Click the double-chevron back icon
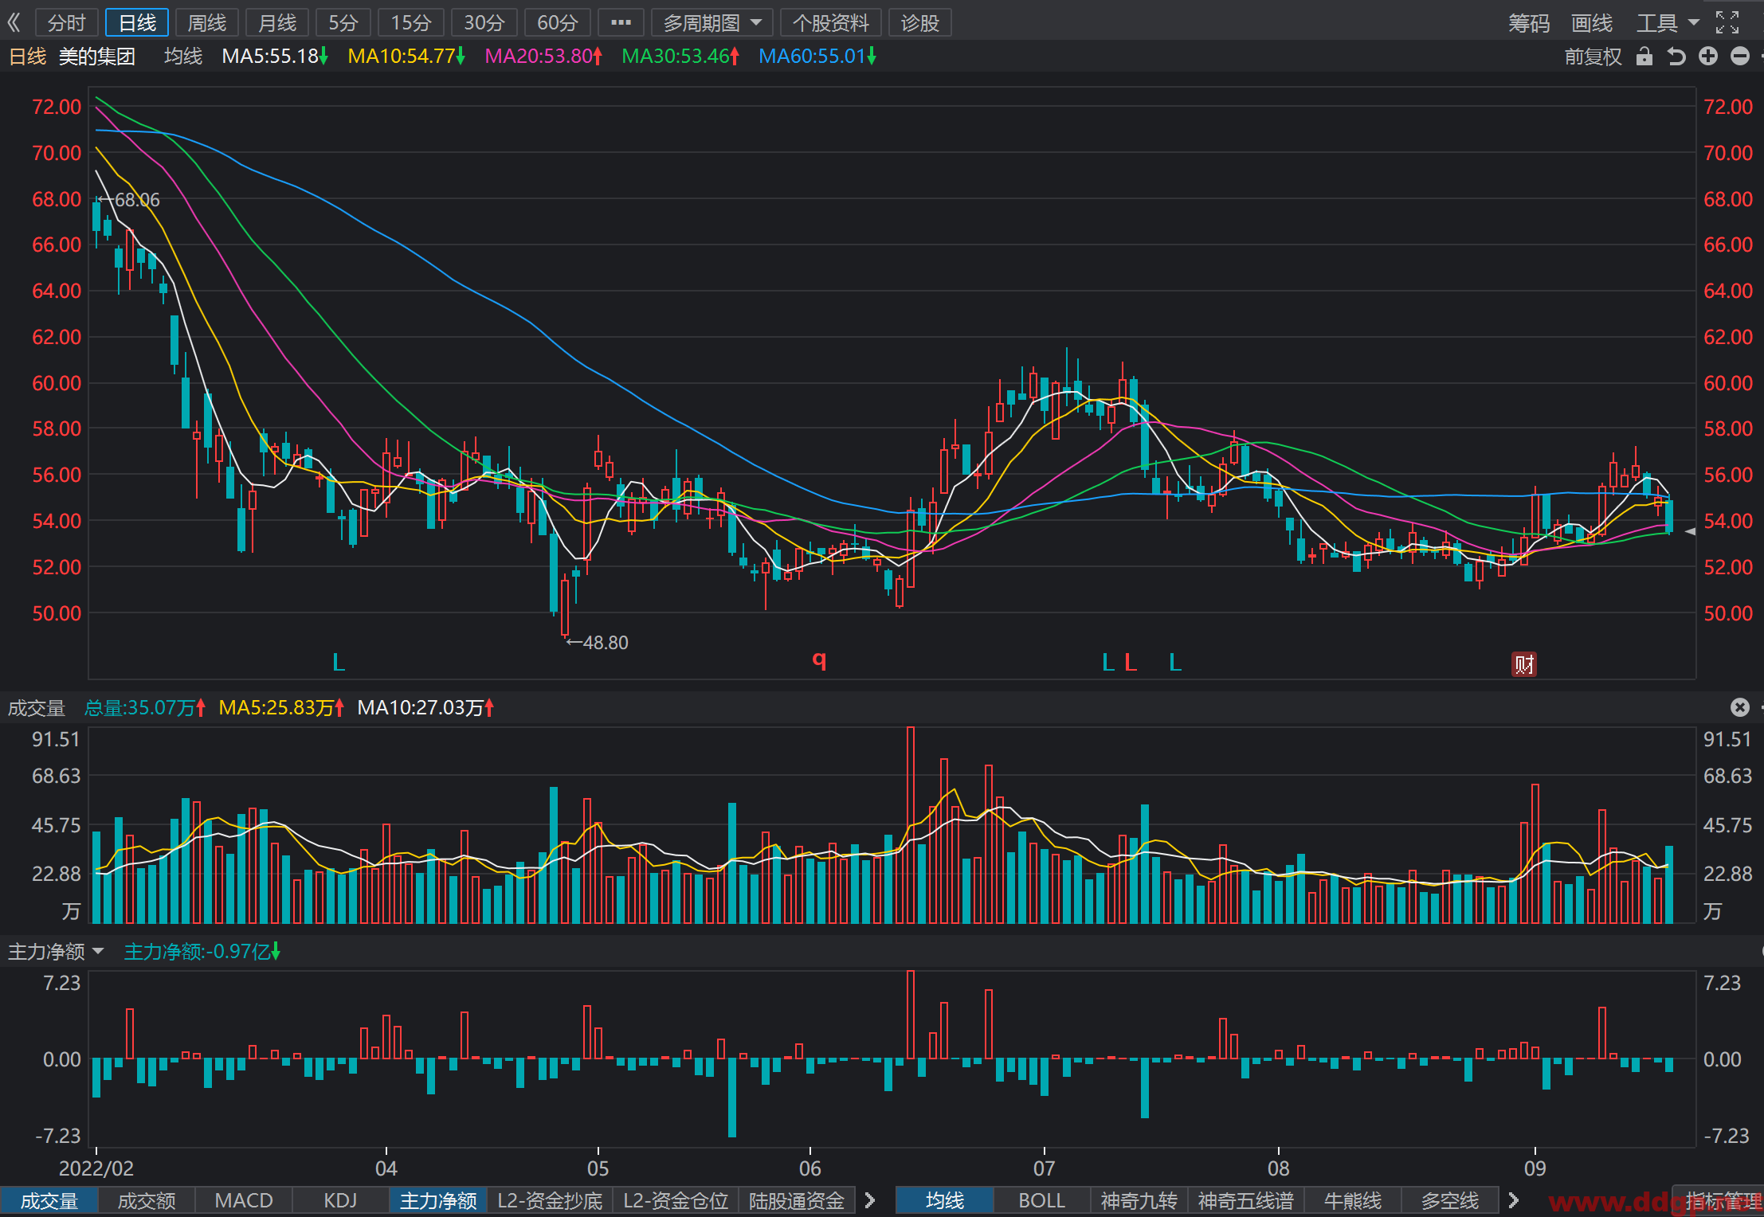Viewport: 1764px width, 1217px height. click(x=14, y=22)
